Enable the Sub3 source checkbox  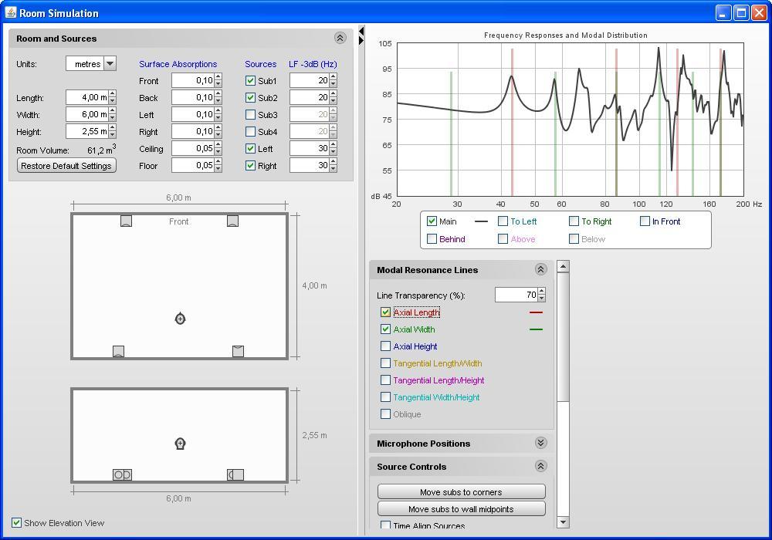tap(250, 115)
